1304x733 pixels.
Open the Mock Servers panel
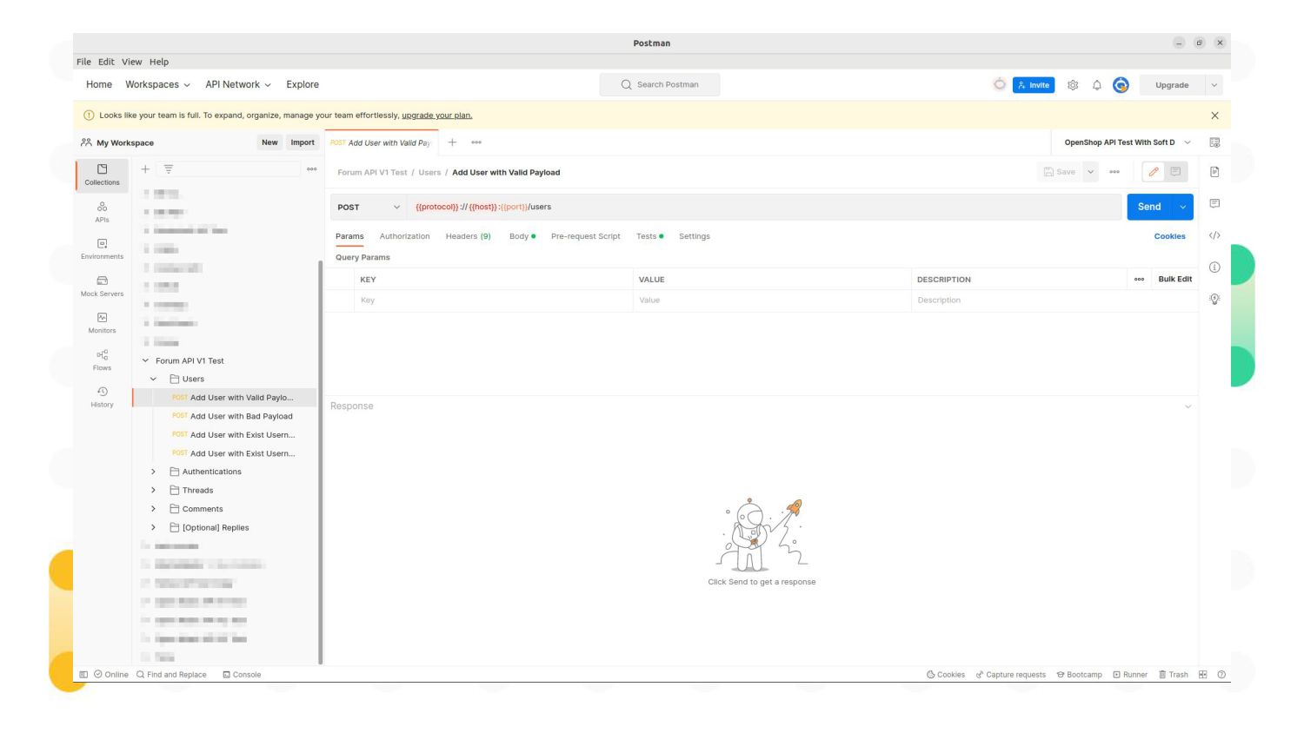(x=102, y=286)
